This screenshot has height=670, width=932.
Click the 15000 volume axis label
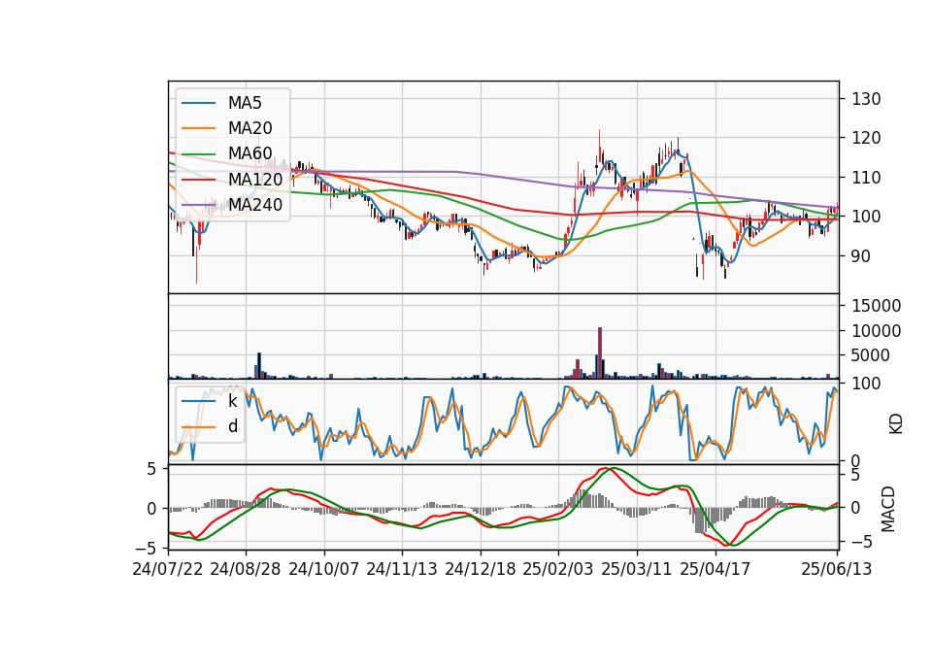tap(876, 306)
